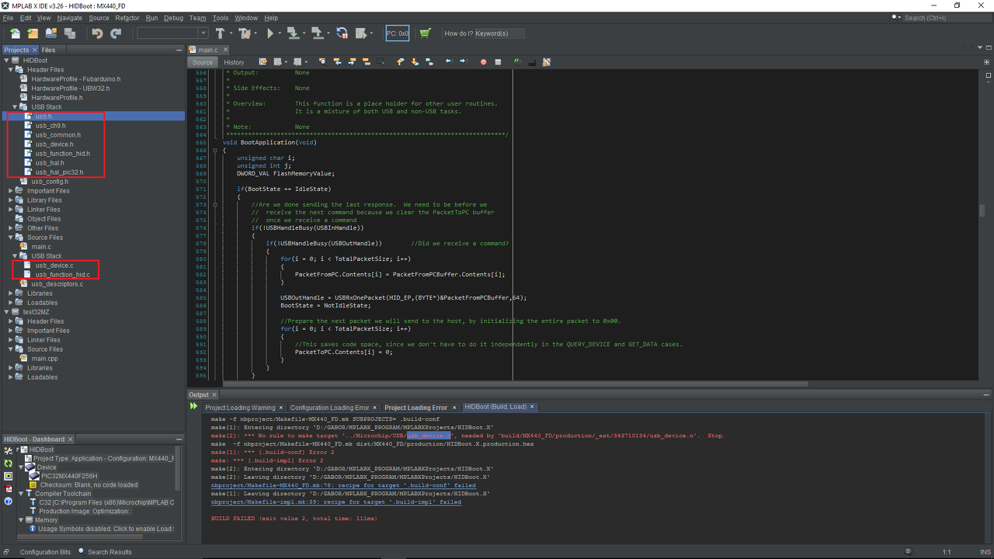Expand the Important Files folder in HIDBoot

(11, 191)
